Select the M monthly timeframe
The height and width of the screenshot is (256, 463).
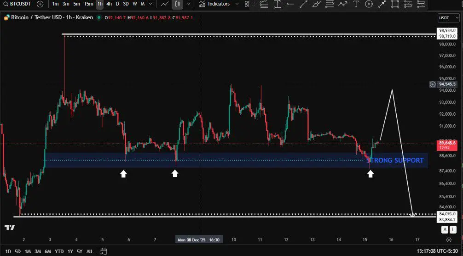tap(143, 4)
